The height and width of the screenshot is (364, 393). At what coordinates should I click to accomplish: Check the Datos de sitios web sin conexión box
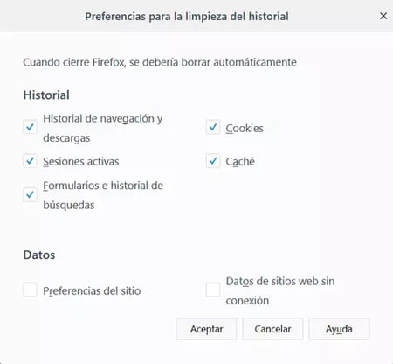213,290
